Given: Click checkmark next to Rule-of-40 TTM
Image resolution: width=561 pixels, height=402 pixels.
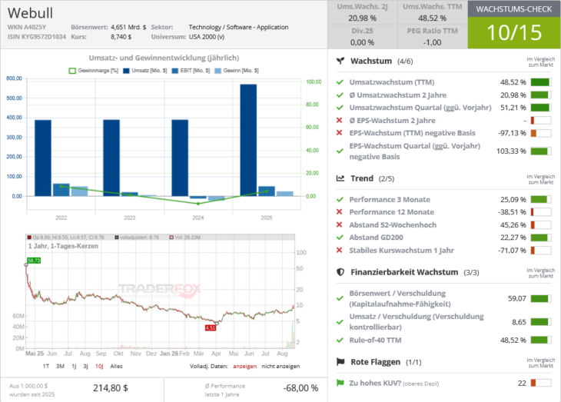Looking at the screenshot, I should (340, 340).
